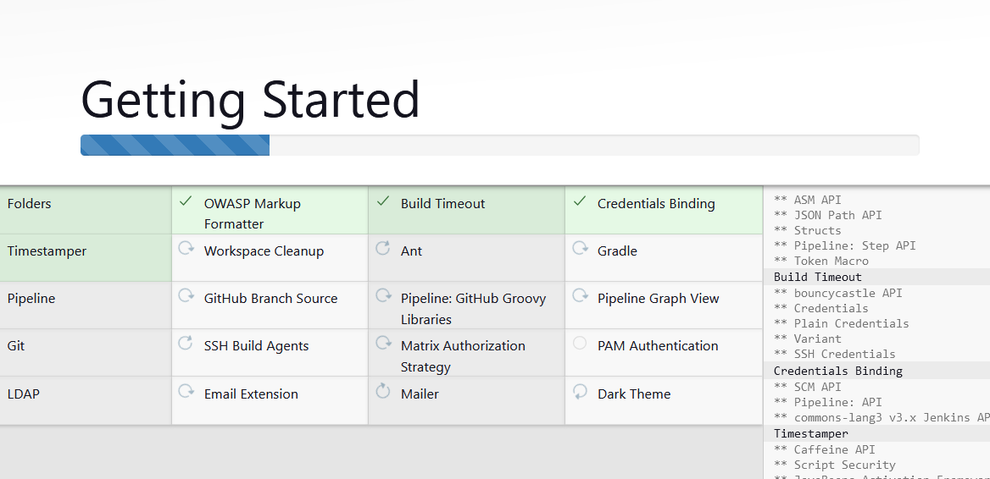Click the Caffeine API log entry
Screen dimensions: 990x479
click(825, 449)
